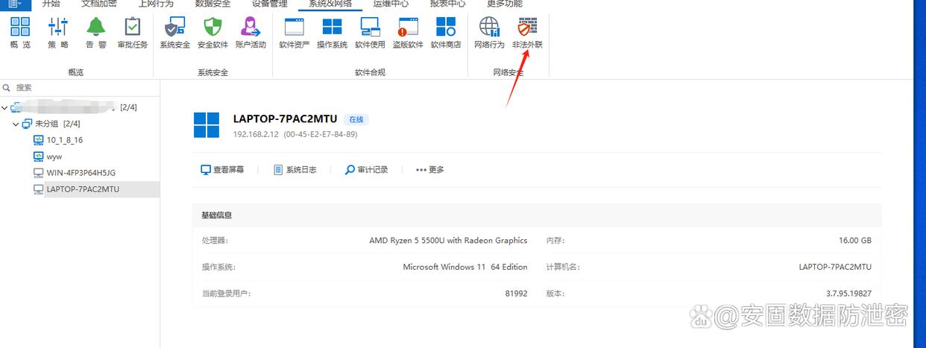Click the 基础信息 section header
The height and width of the screenshot is (348, 926).
click(217, 215)
